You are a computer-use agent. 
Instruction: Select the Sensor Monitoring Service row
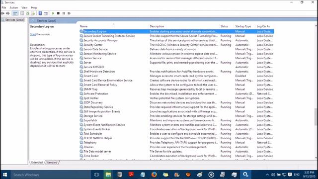[176, 54]
